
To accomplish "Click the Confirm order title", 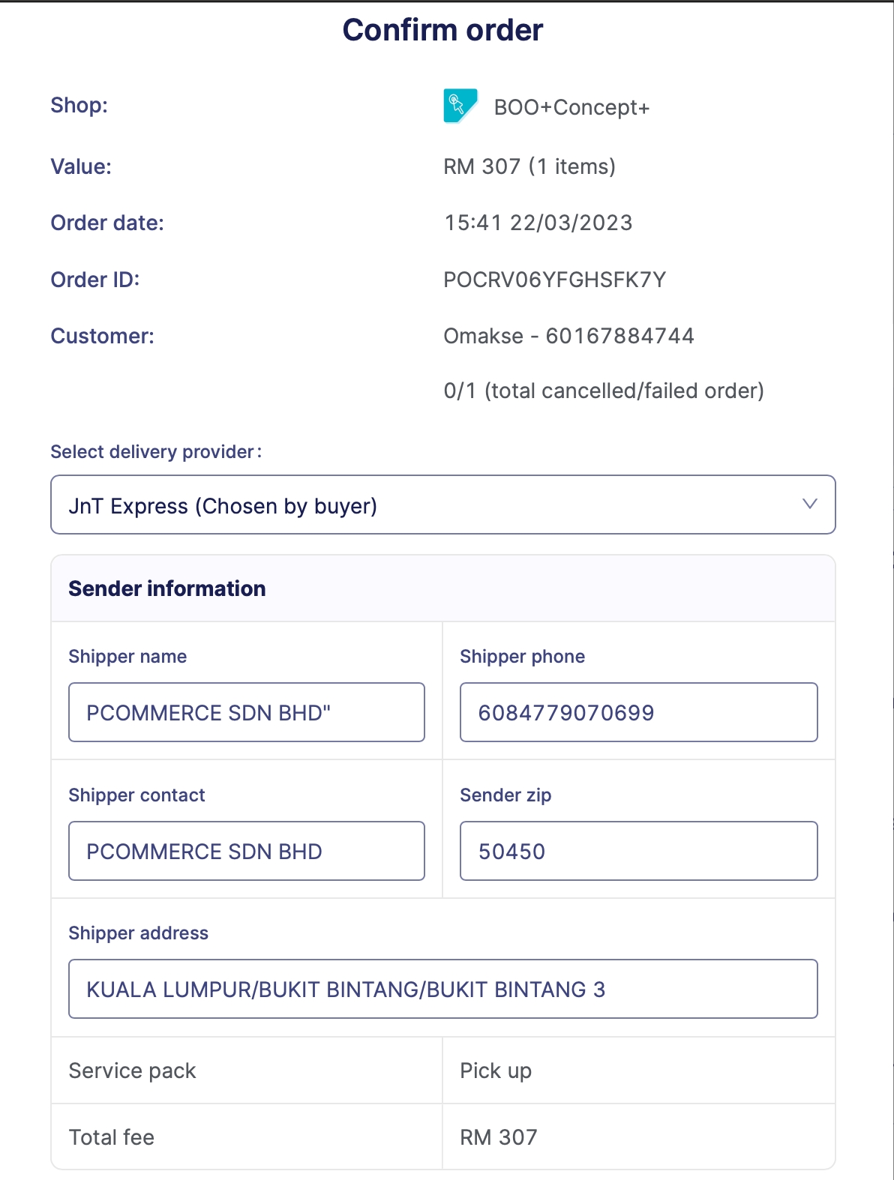I will 442,30.
